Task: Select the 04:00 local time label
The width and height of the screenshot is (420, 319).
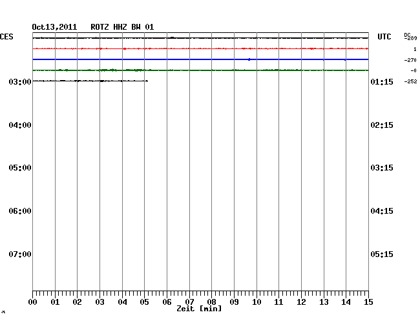Action: pos(20,125)
